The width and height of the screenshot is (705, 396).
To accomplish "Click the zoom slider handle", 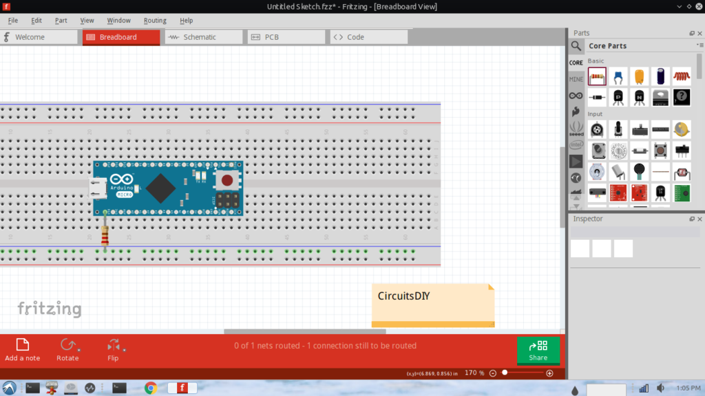I will coord(505,373).
